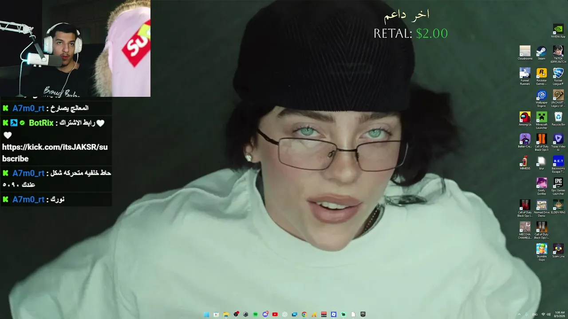Click the kick.com/itsJAKSR subscribe link in chat
This screenshot has width=568, height=319.
[55, 153]
